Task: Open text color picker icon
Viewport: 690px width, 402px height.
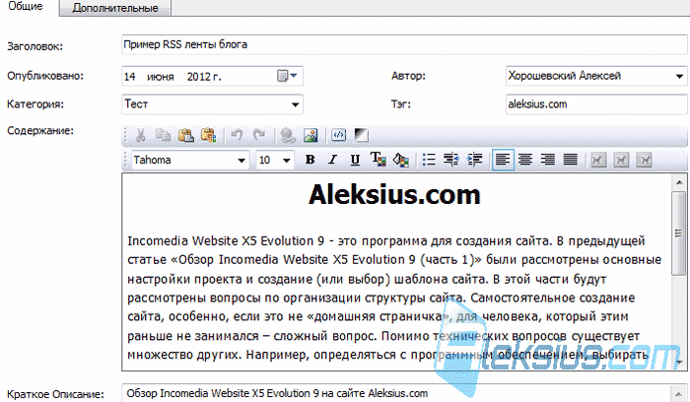Action: [x=378, y=160]
